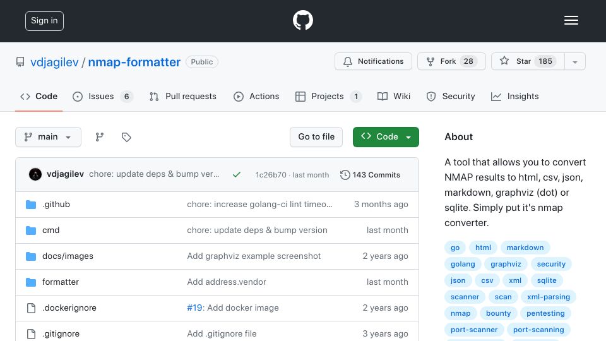Open the main branch selector dropdown
Image resolution: width=606 pixels, height=341 pixels.
click(x=49, y=137)
